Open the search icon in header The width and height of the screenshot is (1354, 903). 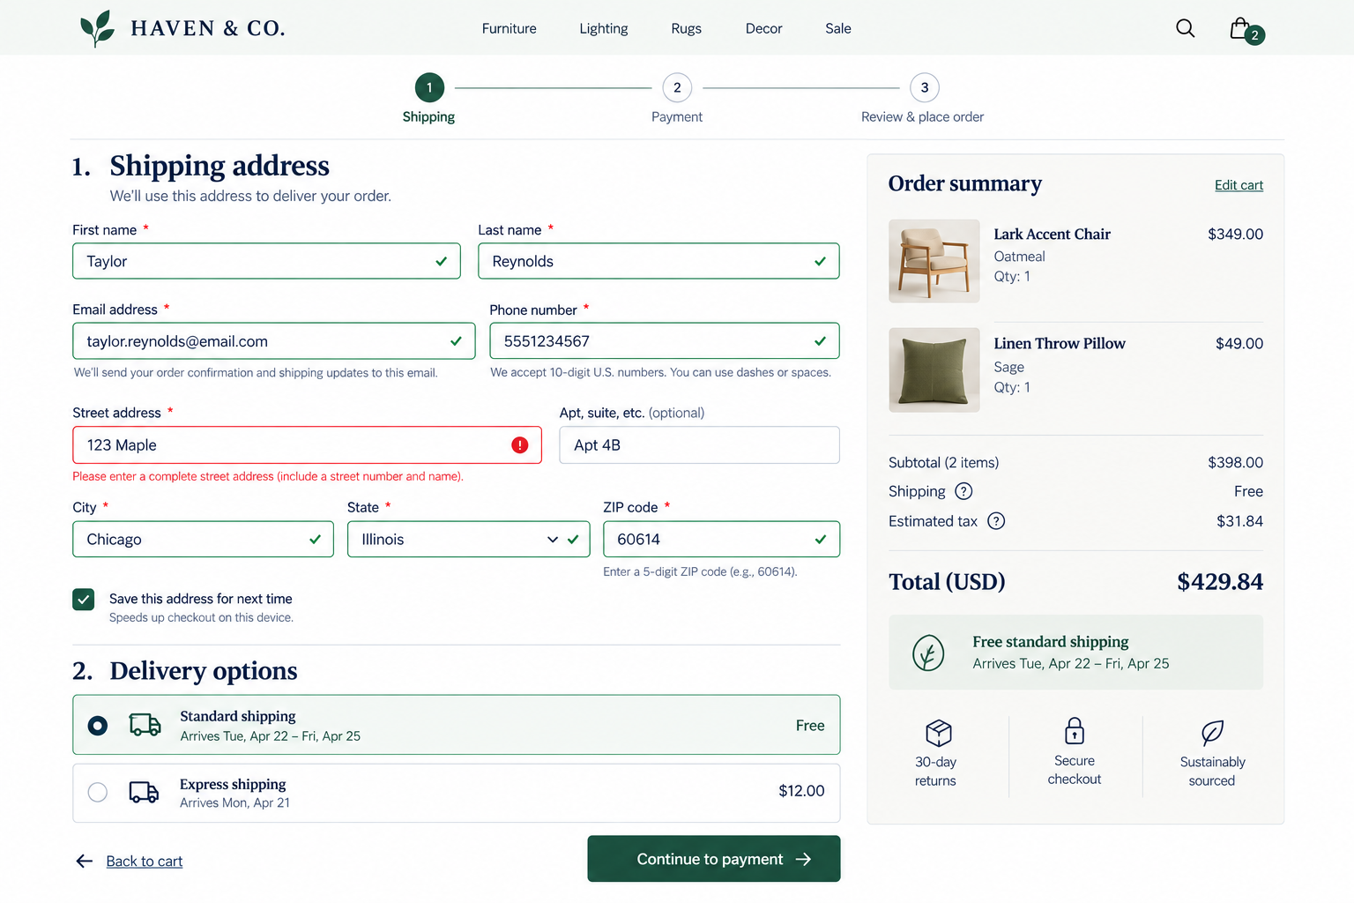tap(1186, 28)
